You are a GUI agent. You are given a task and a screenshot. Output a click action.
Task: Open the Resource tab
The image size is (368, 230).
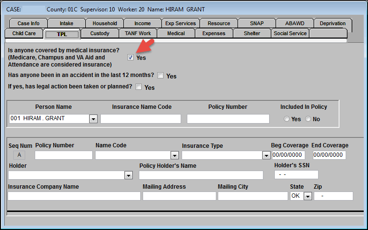point(219,23)
